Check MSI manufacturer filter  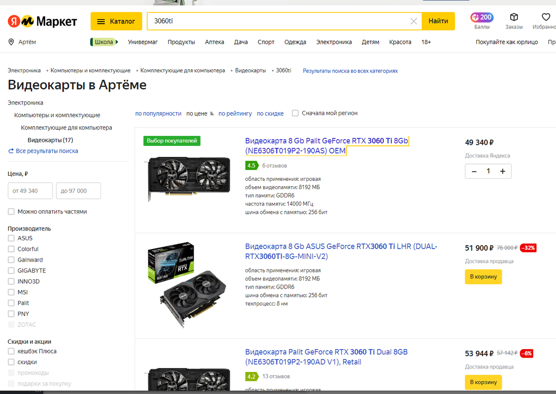point(11,293)
